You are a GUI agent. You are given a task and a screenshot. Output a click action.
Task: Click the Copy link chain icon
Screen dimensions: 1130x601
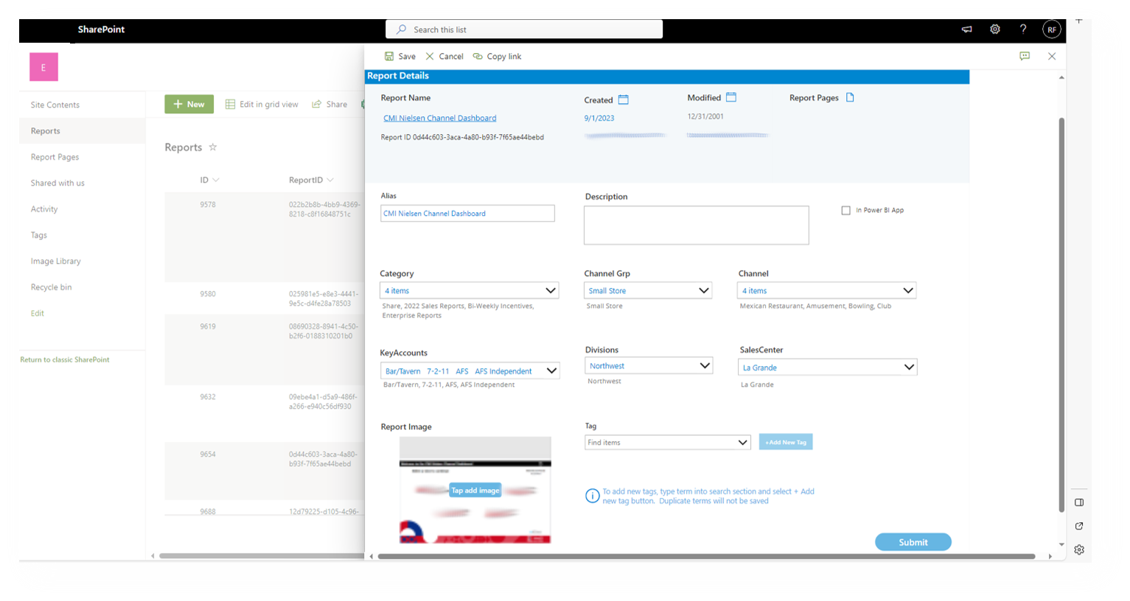point(478,56)
